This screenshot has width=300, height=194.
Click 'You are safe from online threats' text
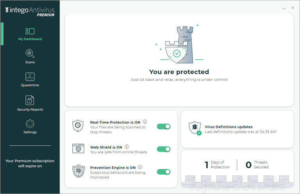119,152
